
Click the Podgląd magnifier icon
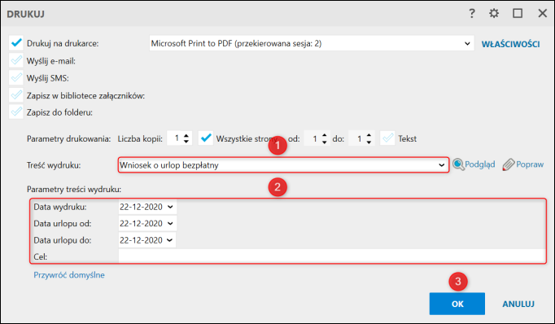tap(458, 164)
